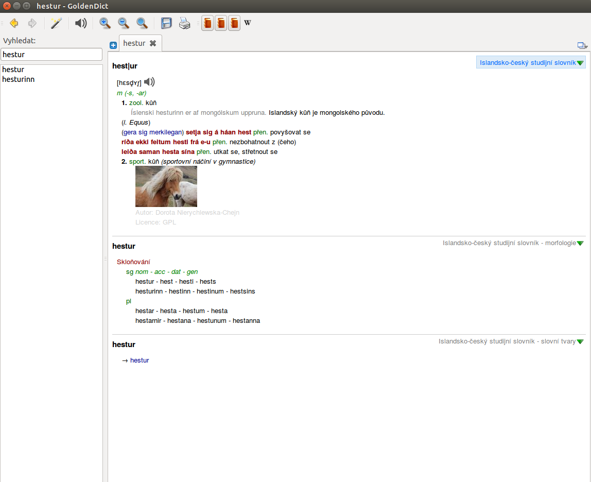Screen dimensions: 591x482
Task: Print the article with the printer icon
Action: (x=185, y=23)
